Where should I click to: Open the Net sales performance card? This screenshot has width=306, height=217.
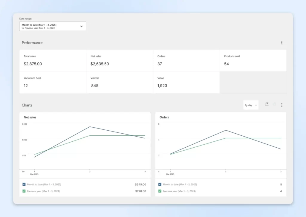120,60
